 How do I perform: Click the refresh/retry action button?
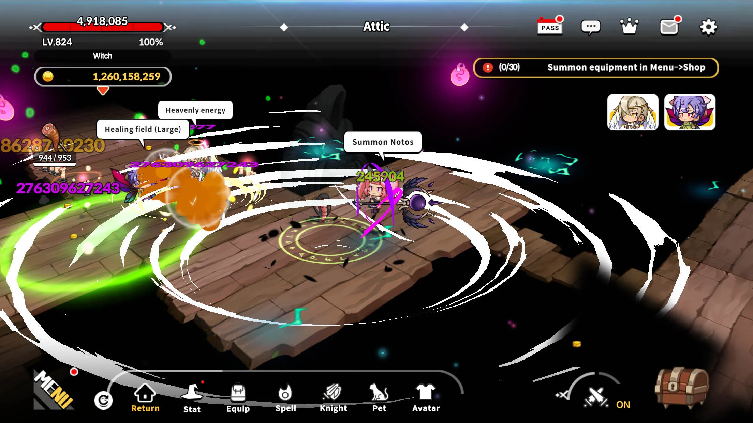pos(103,398)
